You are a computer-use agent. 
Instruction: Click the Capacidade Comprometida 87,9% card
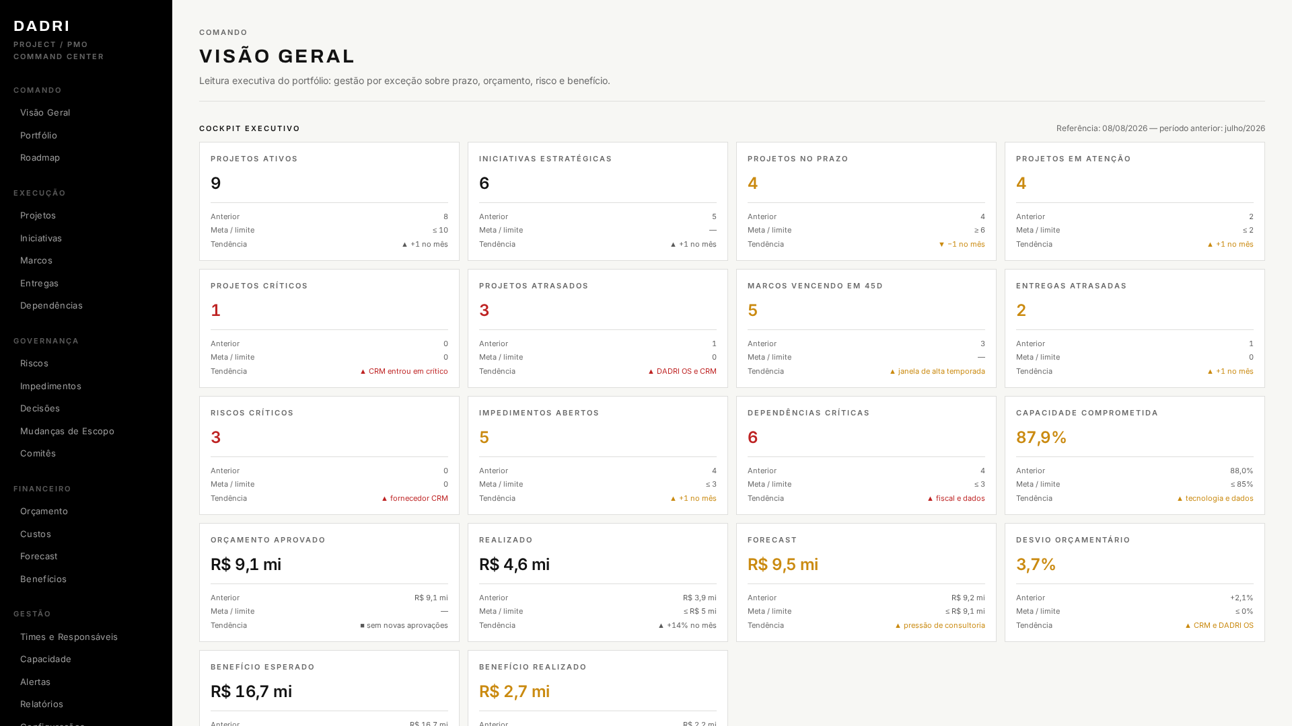(x=1135, y=455)
